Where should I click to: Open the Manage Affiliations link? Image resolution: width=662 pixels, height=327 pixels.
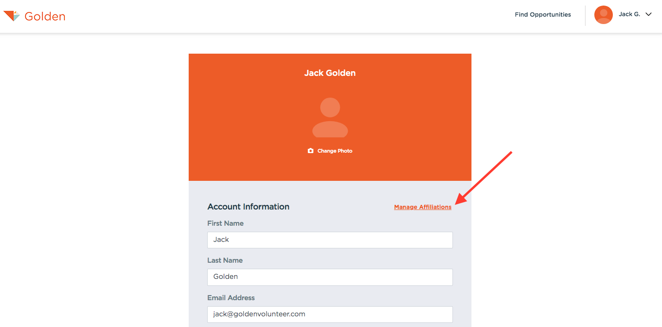coord(422,207)
